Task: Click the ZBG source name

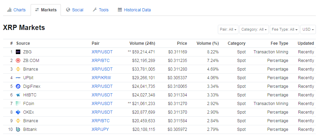Action: click(x=28, y=52)
